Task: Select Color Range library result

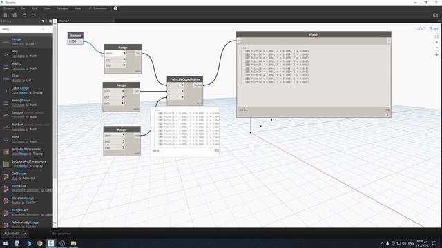Action: point(26,90)
